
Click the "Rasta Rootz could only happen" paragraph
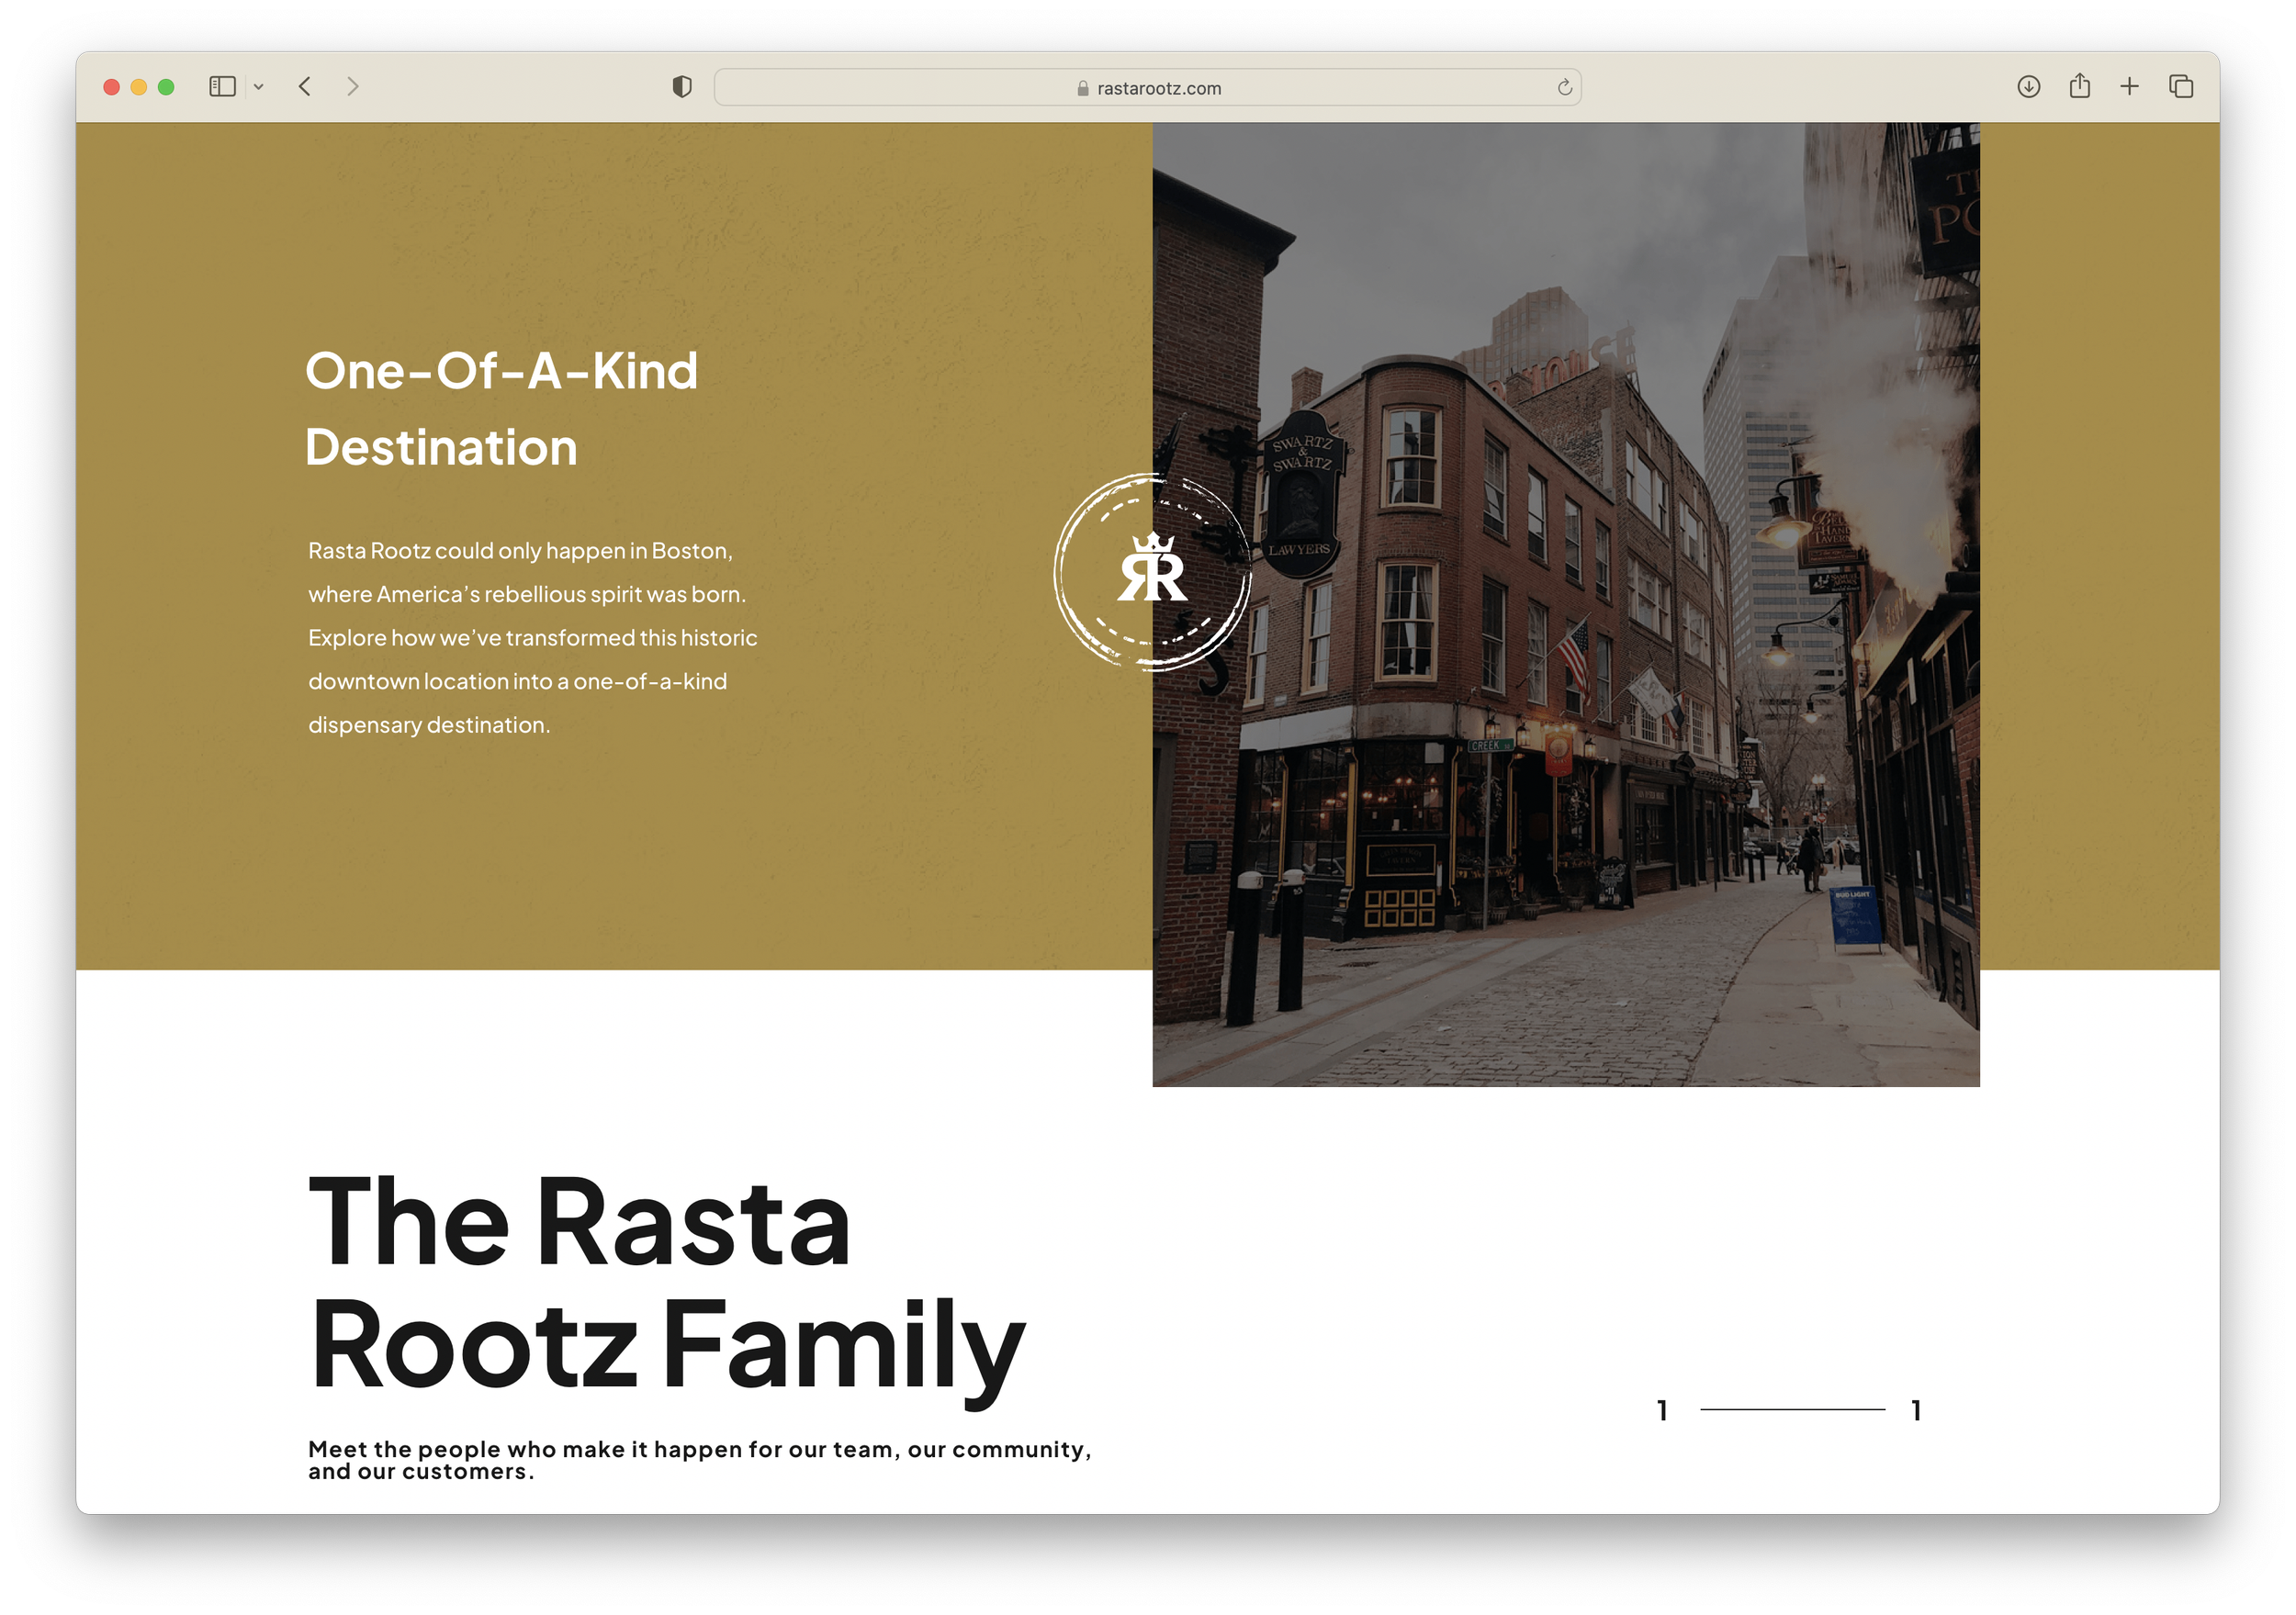(x=532, y=637)
